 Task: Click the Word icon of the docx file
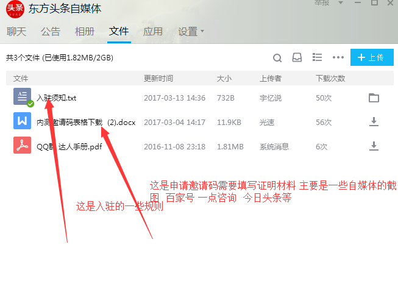click(23, 121)
